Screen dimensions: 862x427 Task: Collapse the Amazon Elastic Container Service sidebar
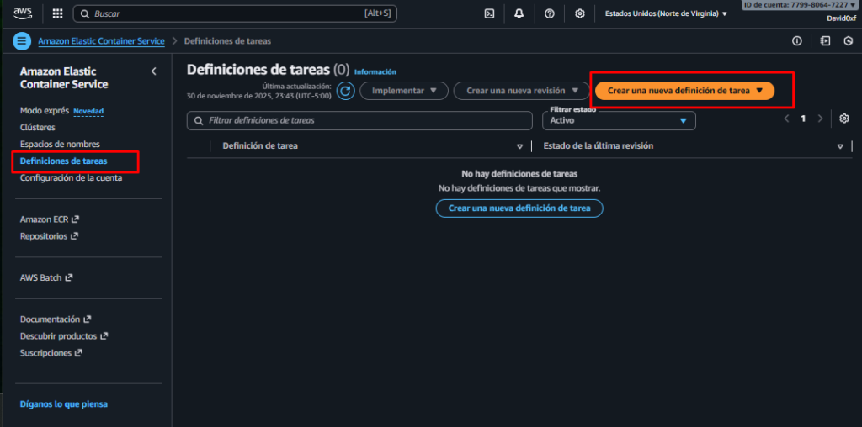tap(153, 71)
